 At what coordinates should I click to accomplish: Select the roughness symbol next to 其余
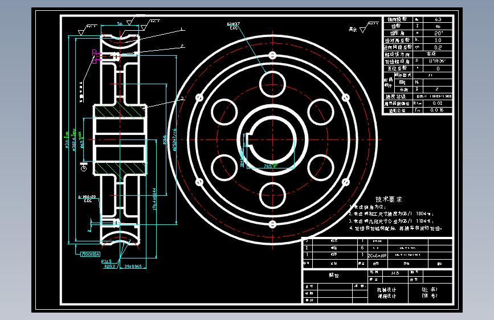369,27
